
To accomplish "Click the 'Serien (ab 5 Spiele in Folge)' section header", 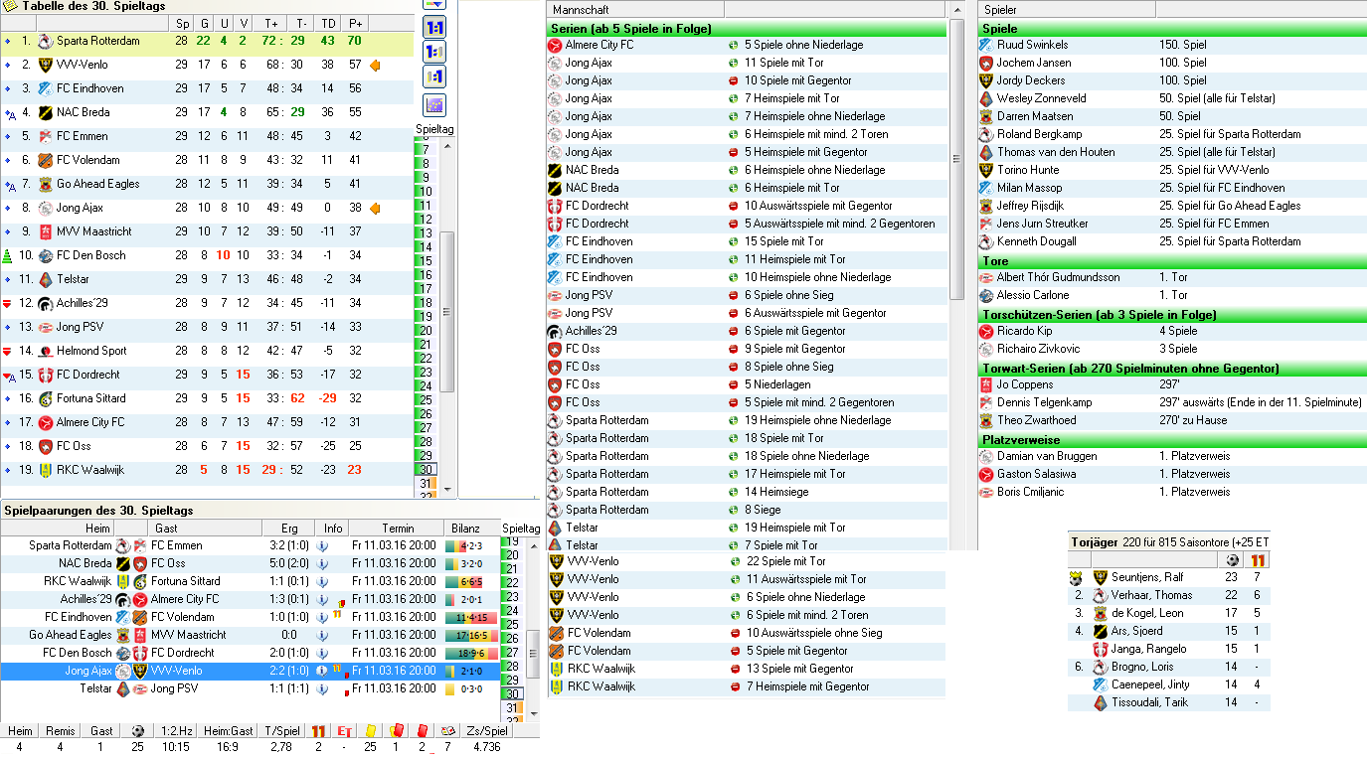I will [x=747, y=29].
